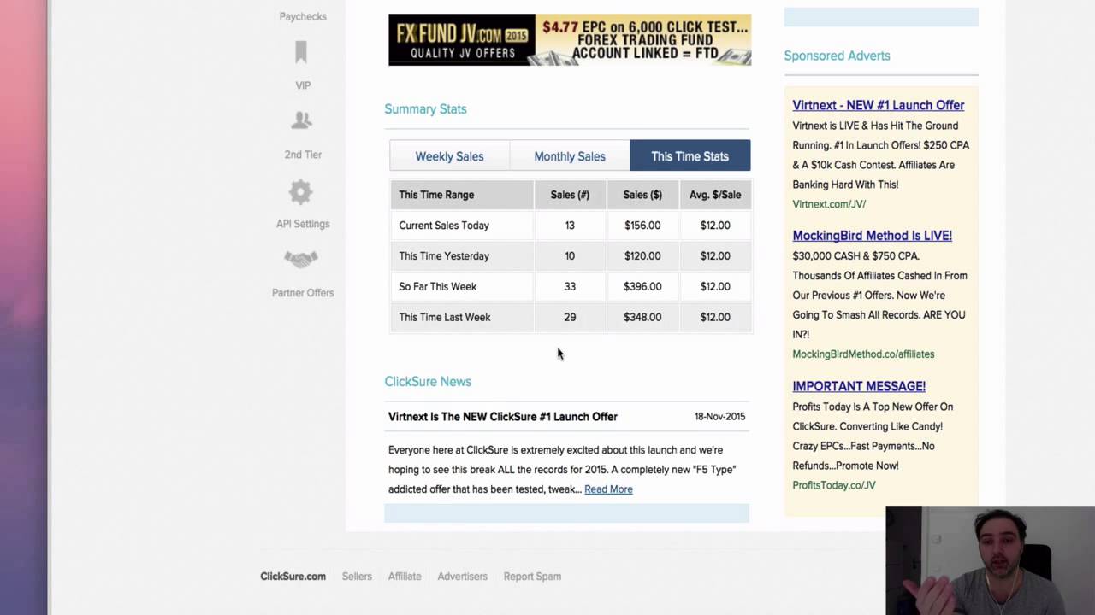Viewport: 1095px width, 615px height.
Task: Visit the Virtnext.com/JV/ URL
Action: pyautogui.click(x=829, y=204)
